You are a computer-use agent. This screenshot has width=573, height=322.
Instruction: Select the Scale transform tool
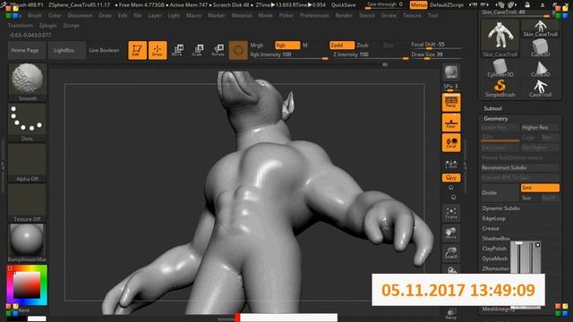click(x=197, y=50)
